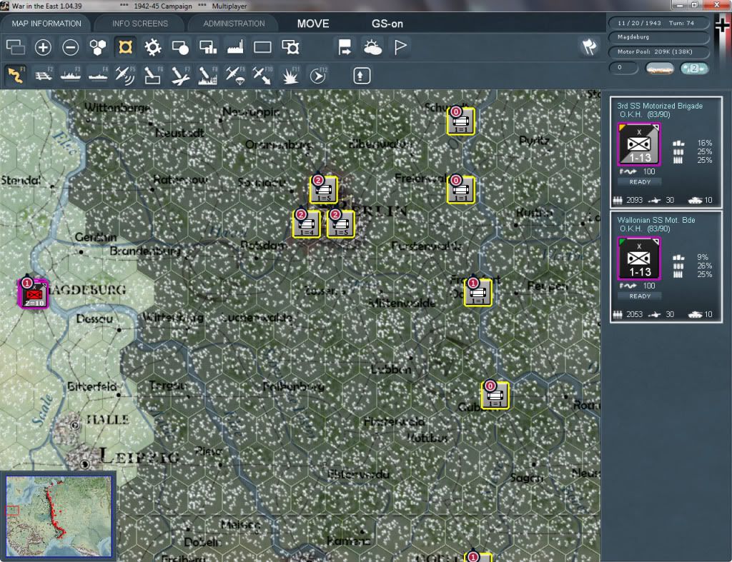Zoom out the map with the minus icon
Image resolution: width=732 pixels, height=562 pixels.
[71, 47]
